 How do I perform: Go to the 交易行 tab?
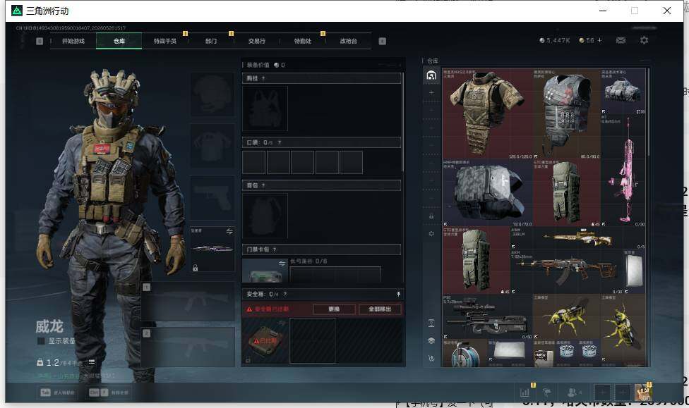[257, 41]
